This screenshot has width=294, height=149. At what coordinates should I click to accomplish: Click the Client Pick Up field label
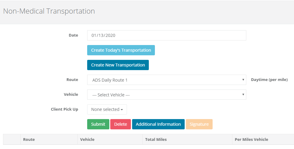[x=64, y=109]
